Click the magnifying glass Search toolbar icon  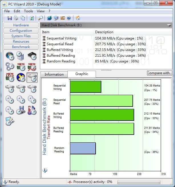tap(41, 18)
